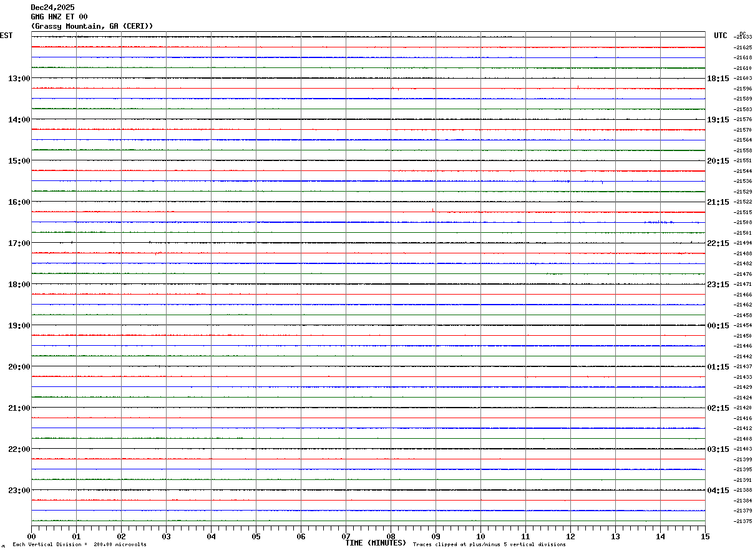Image resolution: width=755 pixels, height=553 pixels.
Task: Click the date label 'Dec24,2025'
Action: [x=52, y=7]
